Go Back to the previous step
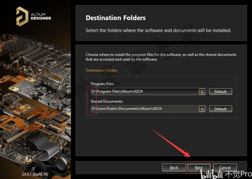 [174, 168]
